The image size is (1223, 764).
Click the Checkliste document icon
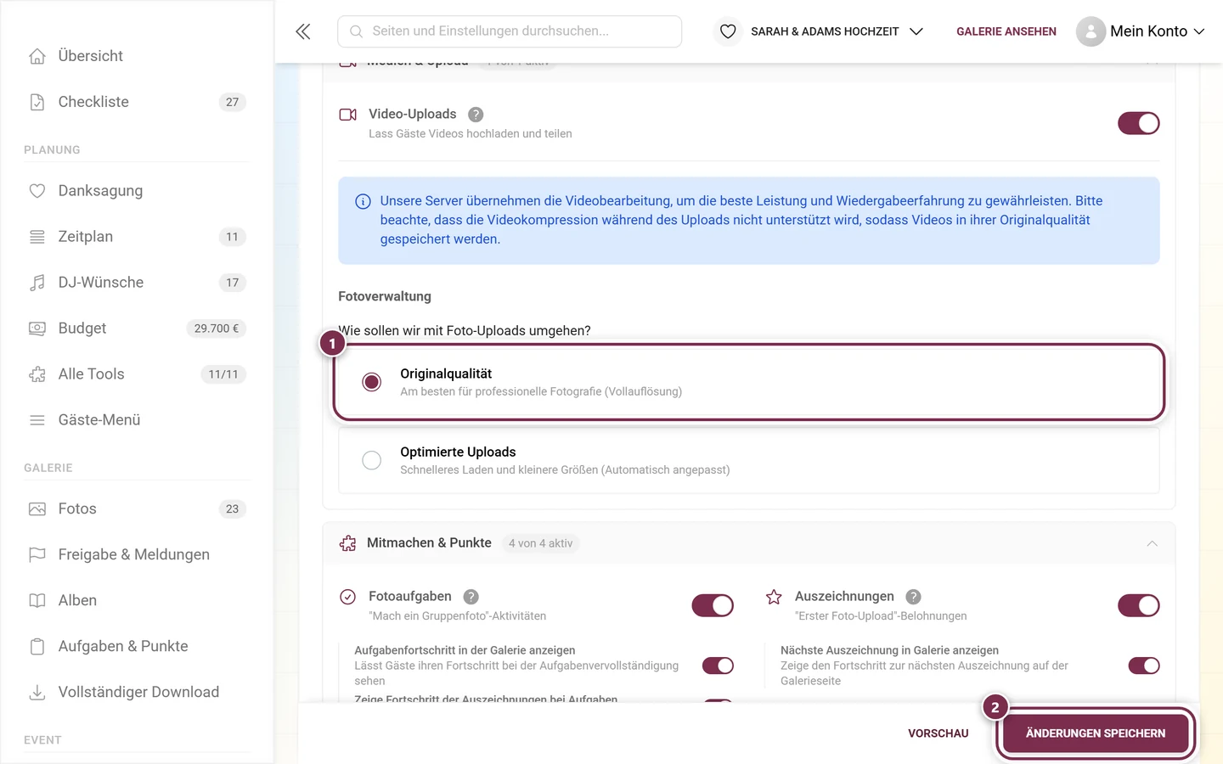tap(37, 102)
